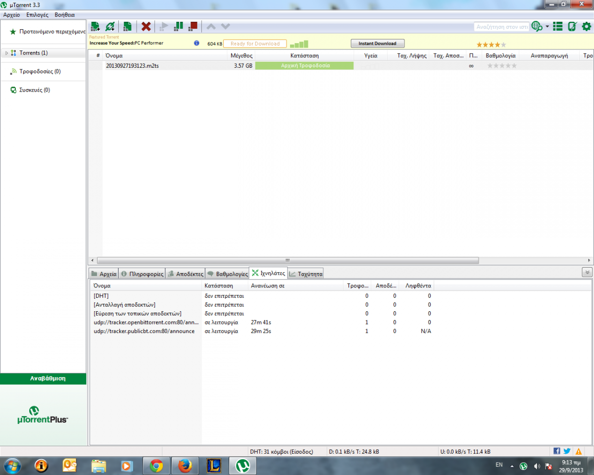Click Ready for Download button
The width and height of the screenshot is (594, 475).
coord(255,44)
